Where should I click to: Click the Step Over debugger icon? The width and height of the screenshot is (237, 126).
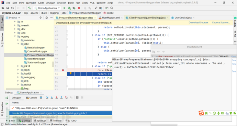click(47, 98)
